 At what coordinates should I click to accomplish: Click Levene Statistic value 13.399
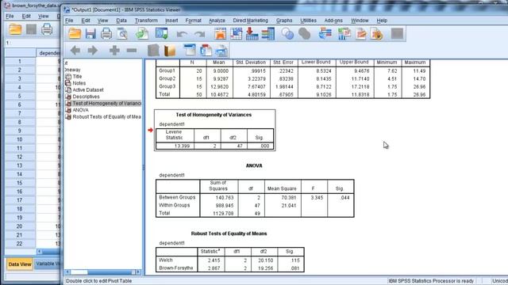[x=182, y=146]
